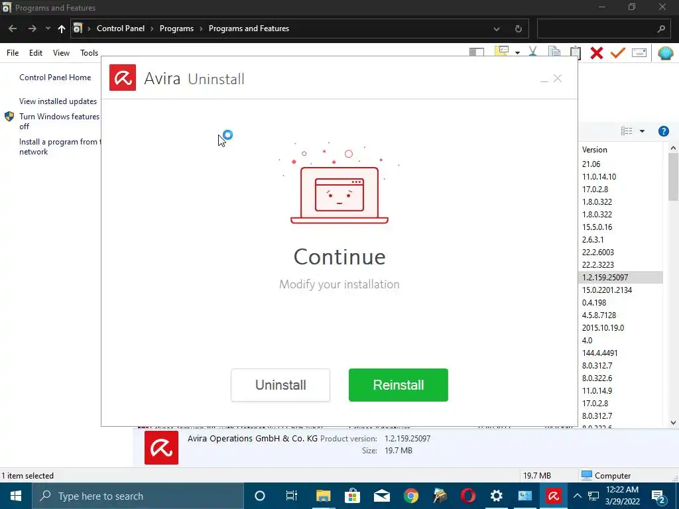Open the Edit menu
Viewport: 679px width, 509px height.
tap(36, 53)
